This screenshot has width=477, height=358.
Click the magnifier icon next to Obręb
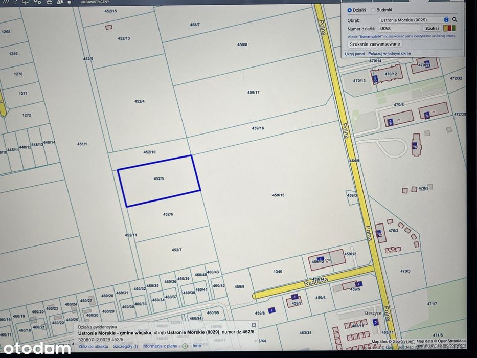[x=455, y=20]
